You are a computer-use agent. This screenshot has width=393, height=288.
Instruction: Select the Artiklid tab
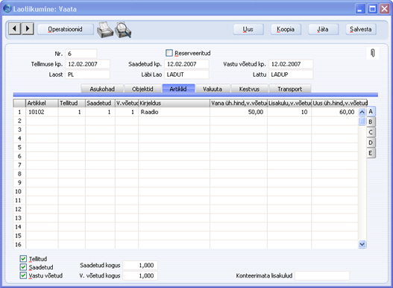point(178,89)
